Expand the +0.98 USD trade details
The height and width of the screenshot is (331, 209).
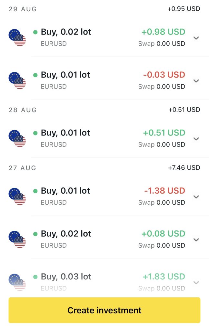[196, 38]
